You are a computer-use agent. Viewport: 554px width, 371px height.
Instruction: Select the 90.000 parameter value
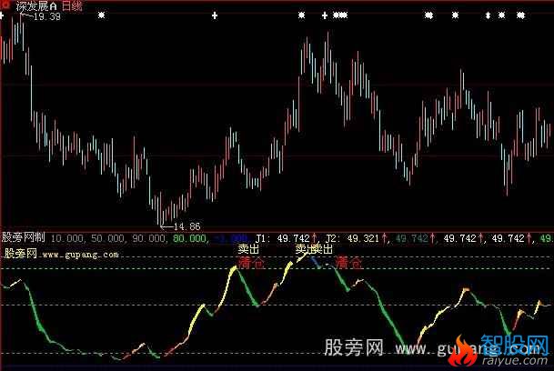[x=149, y=238]
